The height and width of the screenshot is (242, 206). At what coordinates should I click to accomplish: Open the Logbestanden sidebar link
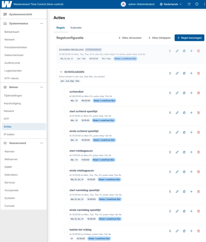(13, 71)
